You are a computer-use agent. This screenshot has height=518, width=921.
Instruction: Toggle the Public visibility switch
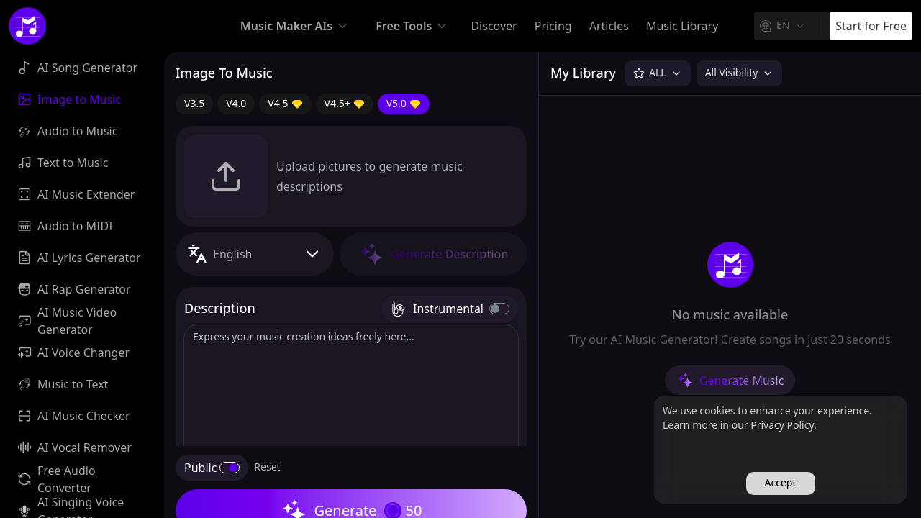point(230,468)
